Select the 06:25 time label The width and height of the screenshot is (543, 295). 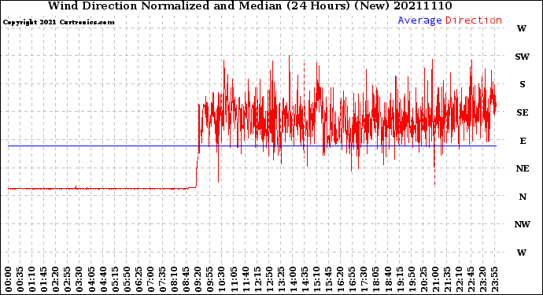point(139,279)
